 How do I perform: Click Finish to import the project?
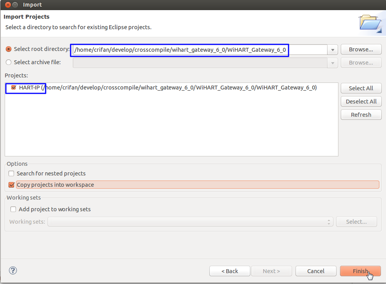coord(360,271)
